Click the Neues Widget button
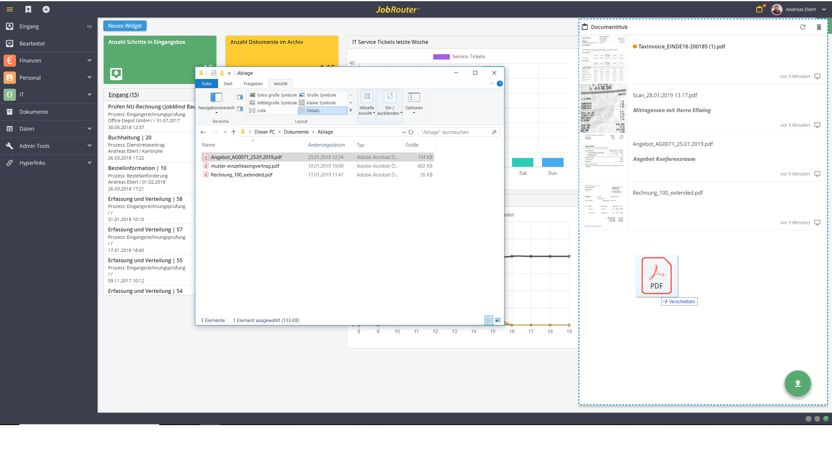832x468 pixels. point(125,26)
